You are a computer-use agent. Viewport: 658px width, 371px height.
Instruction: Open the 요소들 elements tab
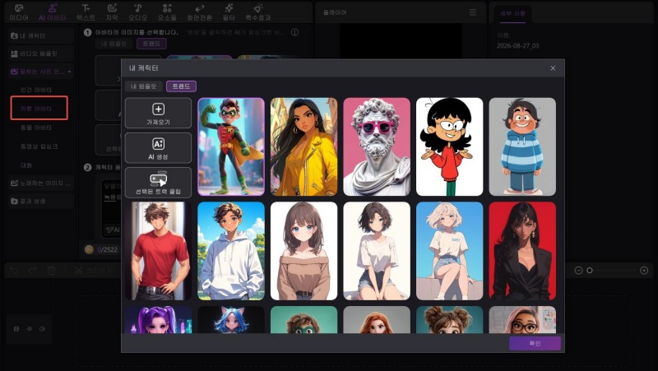(x=167, y=12)
